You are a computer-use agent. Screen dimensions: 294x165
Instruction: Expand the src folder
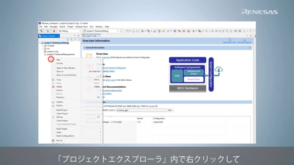(x=43, y=49)
